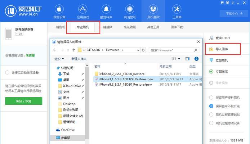Open the title bar dropdown menu icon
The image size is (250, 144).
pos(233,3)
